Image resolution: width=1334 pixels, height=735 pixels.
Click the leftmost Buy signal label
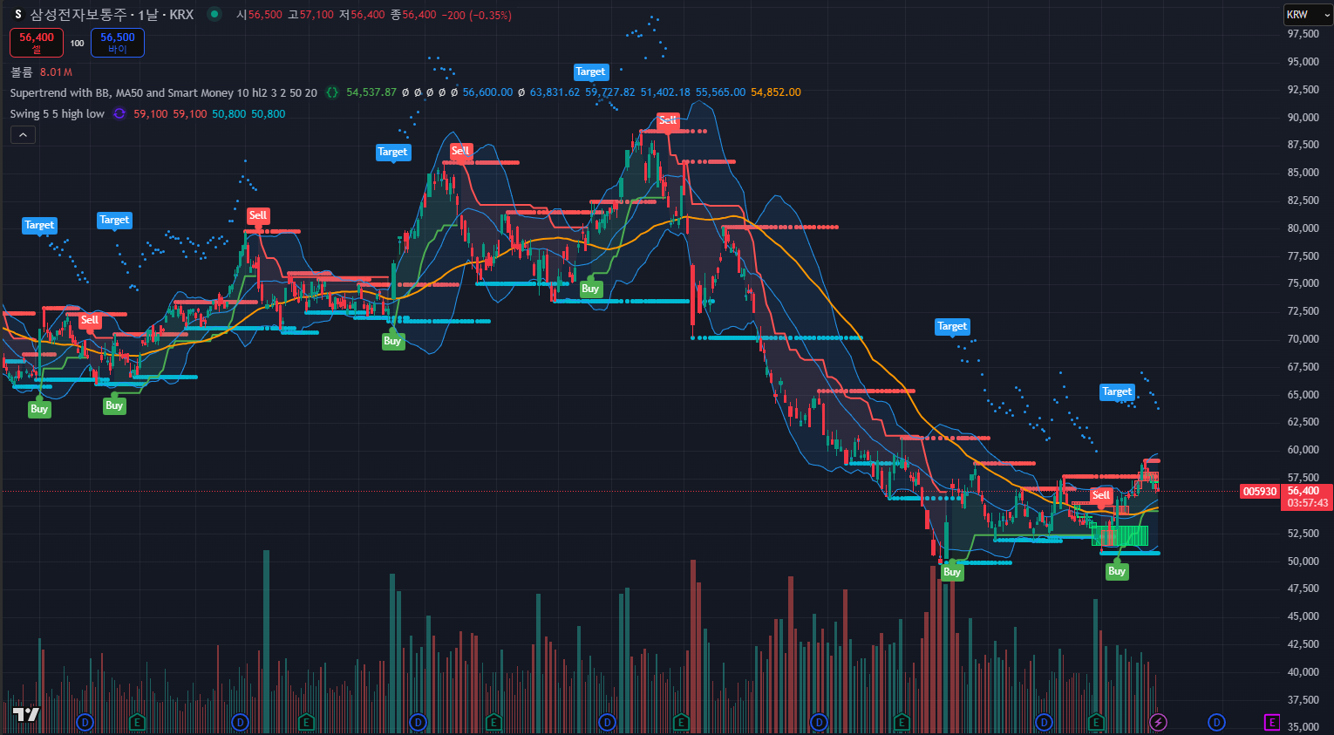pyautogui.click(x=39, y=409)
